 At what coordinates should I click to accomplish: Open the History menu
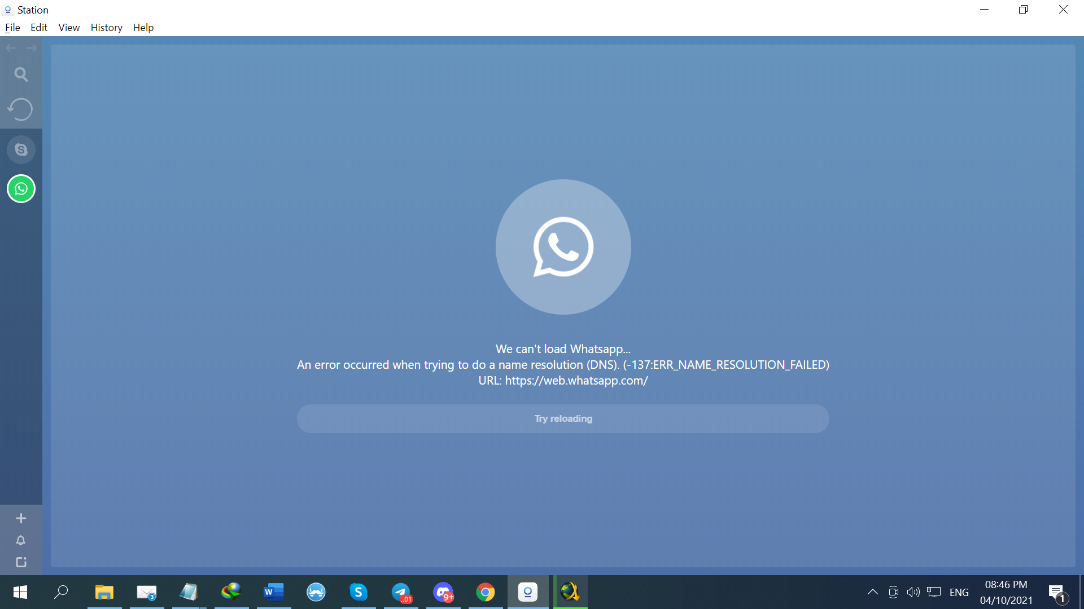[x=106, y=28]
